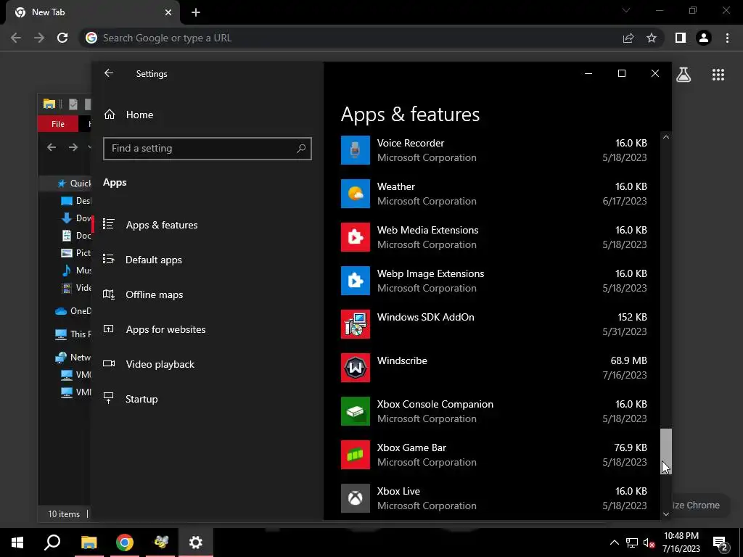Select the Windscribe list entry name
The width and height of the screenshot is (743, 557).
pos(402,360)
